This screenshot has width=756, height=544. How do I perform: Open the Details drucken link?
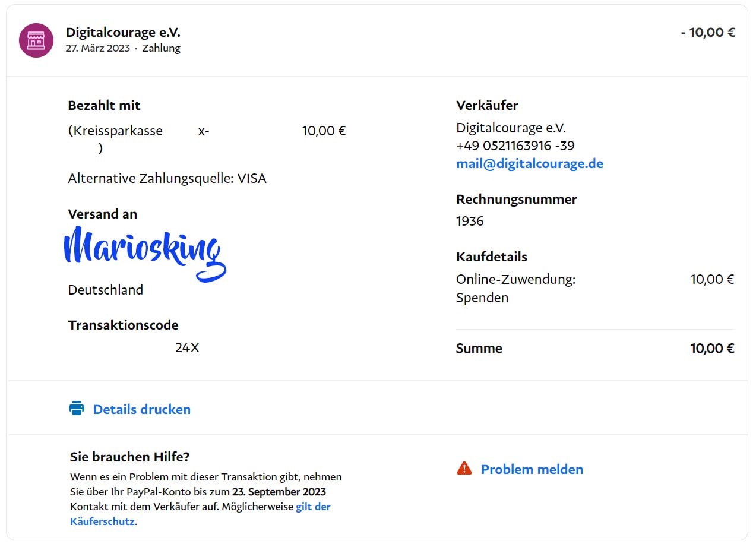(x=141, y=409)
